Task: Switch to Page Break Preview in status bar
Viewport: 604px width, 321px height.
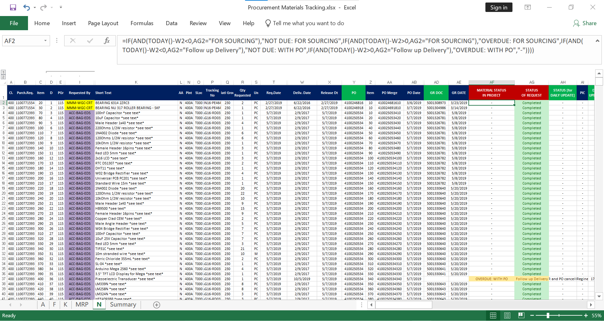Action: [x=521, y=316]
